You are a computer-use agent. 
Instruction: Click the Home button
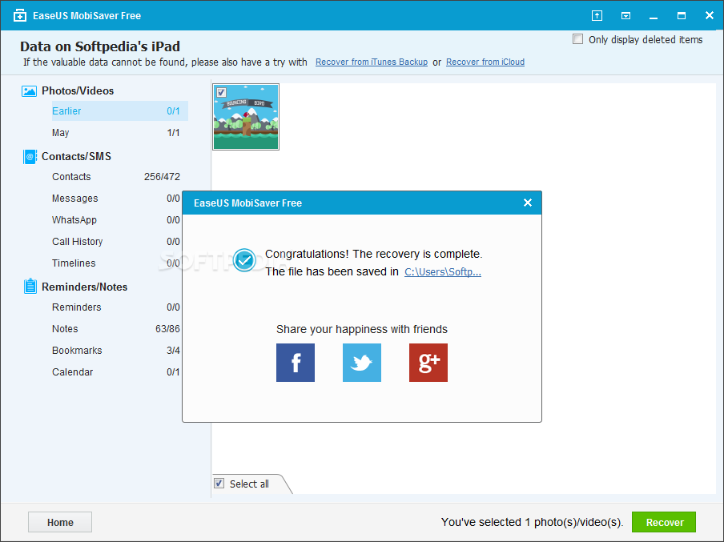[x=60, y=522]
